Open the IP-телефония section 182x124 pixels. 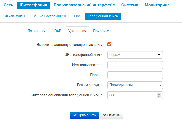[x=33, y=5]
